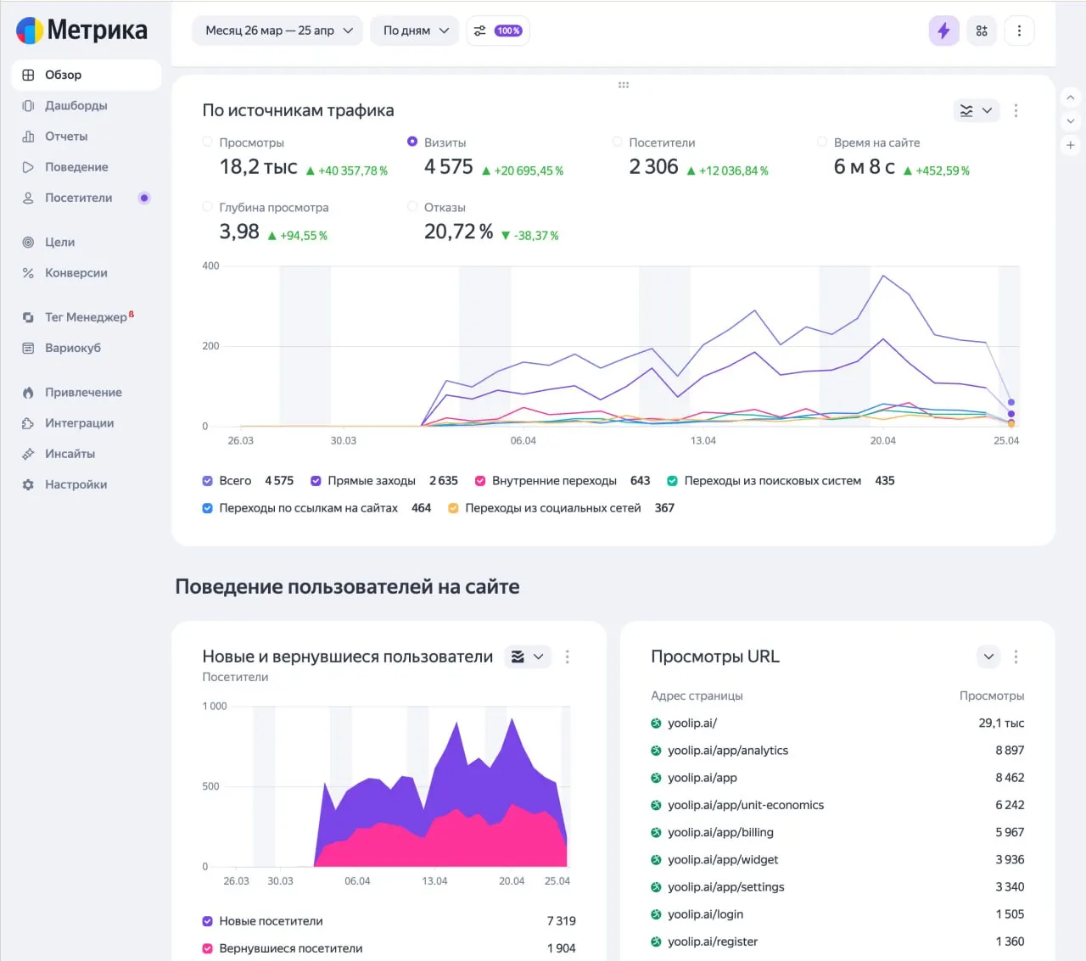Click the Дашборды sidebar icon
This screenshot has height=961, width=1086.
(28, 106)
